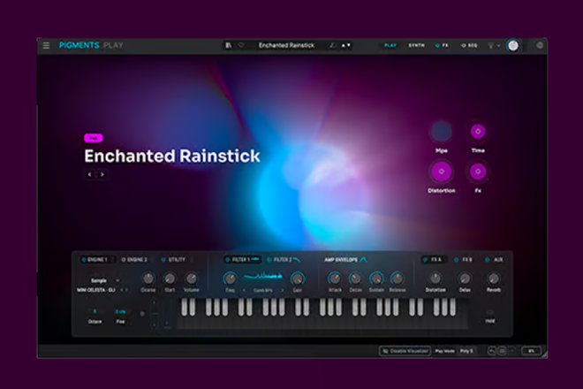This screenshot has height=389, width=583.
Task: Open the lightbulb tips icon
Action: click(491, 45)
